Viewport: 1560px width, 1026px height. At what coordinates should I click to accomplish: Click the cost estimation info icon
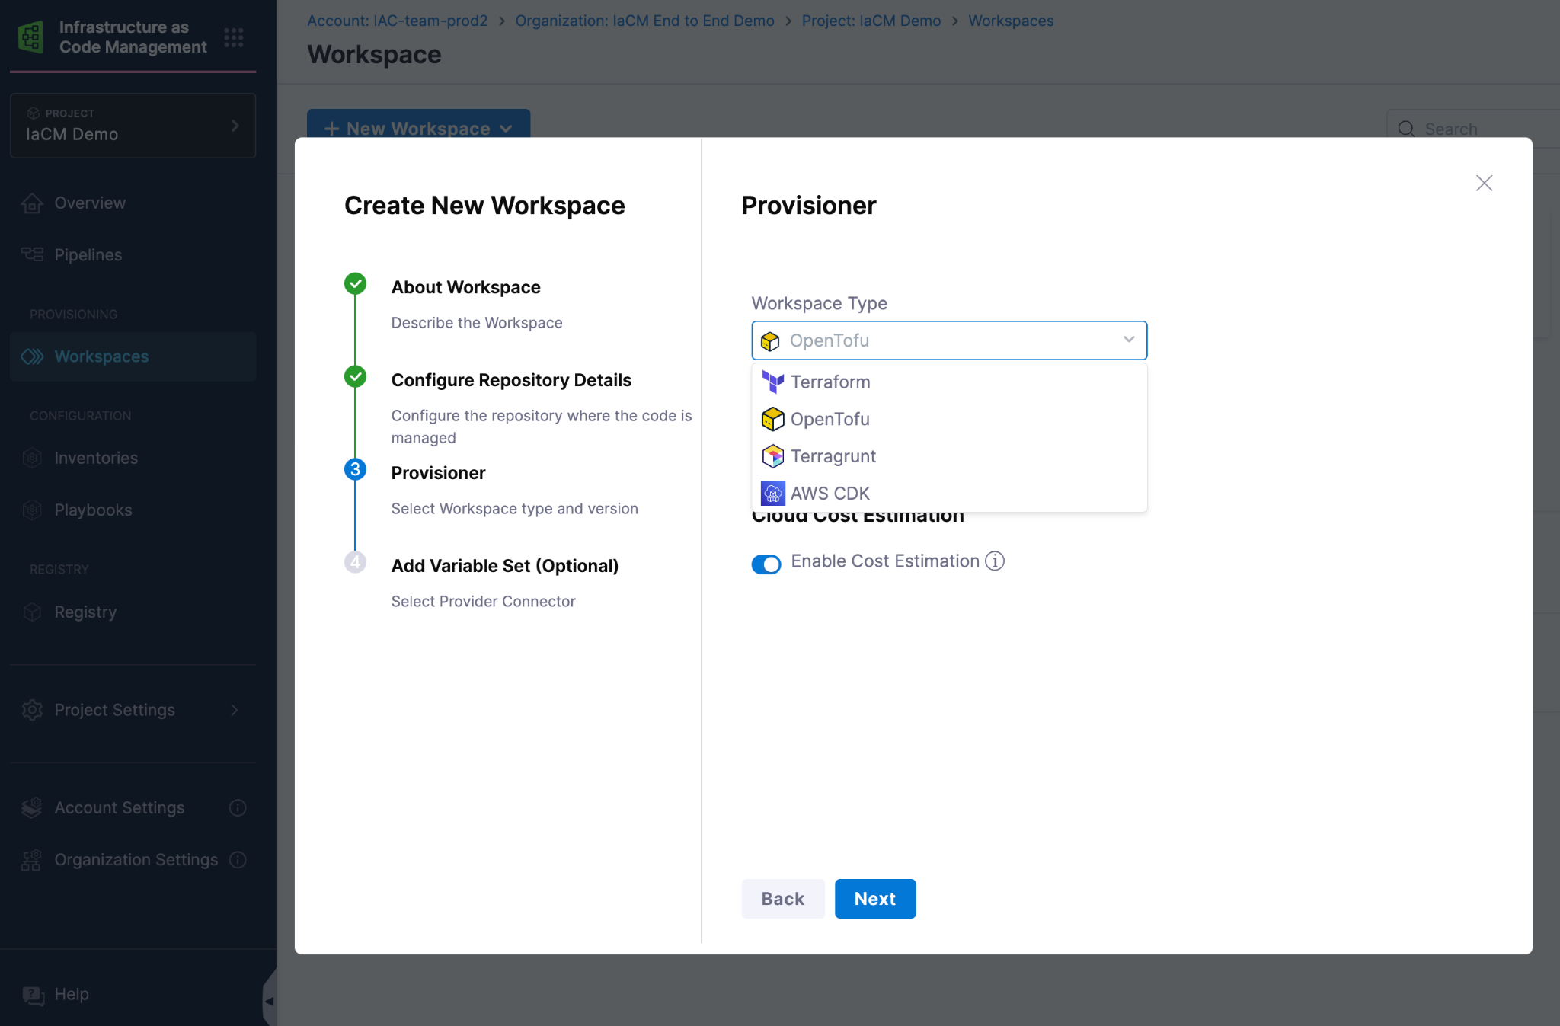click(x=995, y=561)
